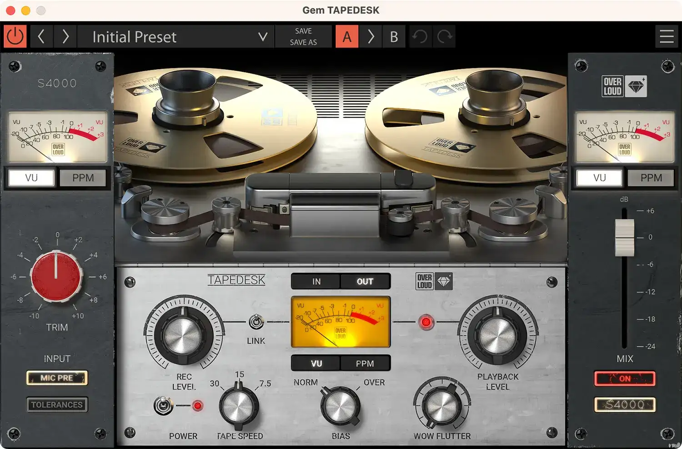Click the undo arrow icon
The height and width of the screenshot is (449, 682).
pos(420,36)
